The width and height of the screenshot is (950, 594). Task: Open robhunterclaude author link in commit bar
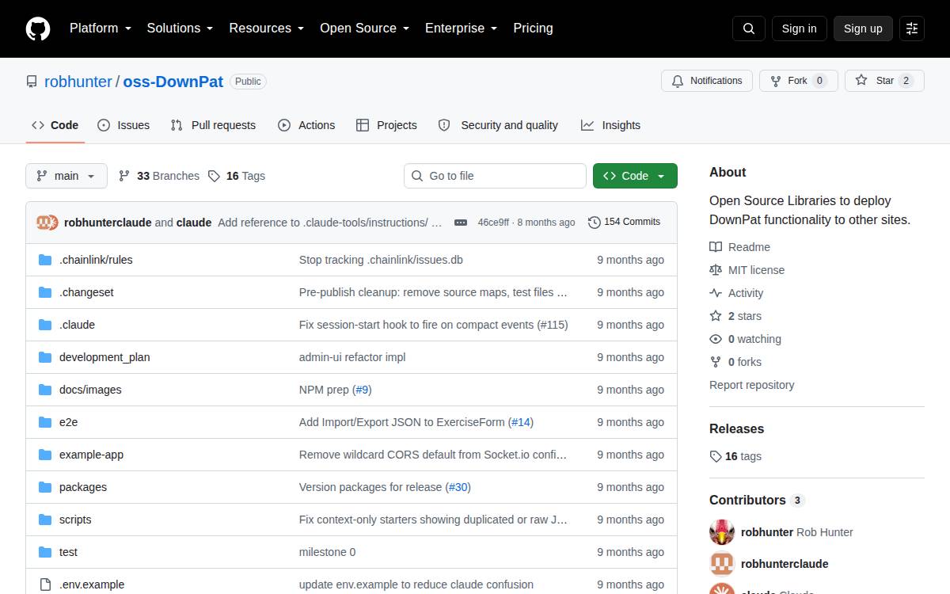[108, 223]
